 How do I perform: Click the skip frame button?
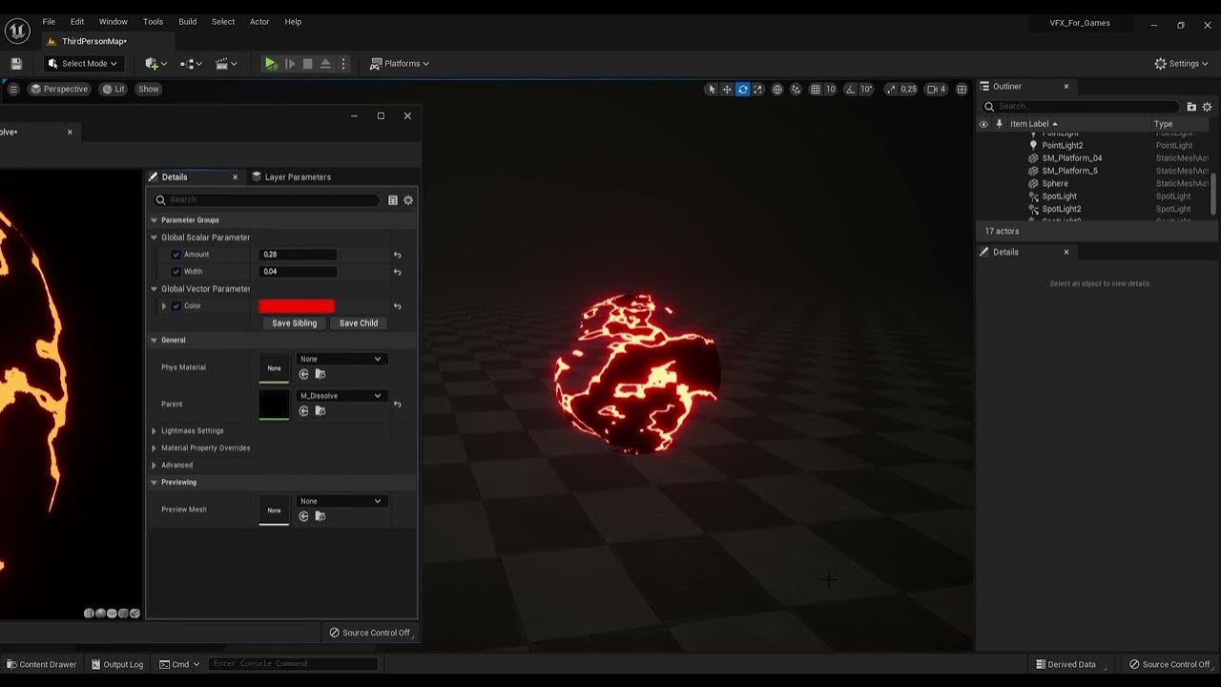(290, 64)
